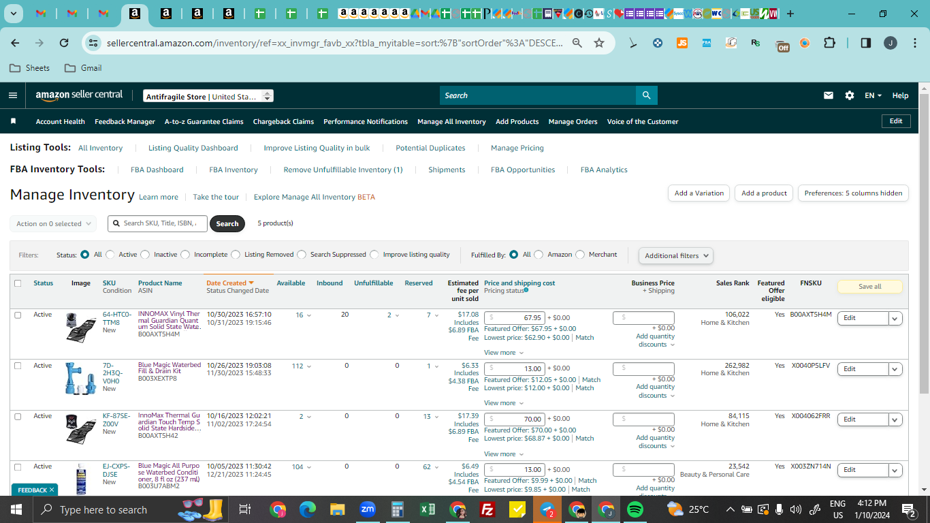Check the box for SKU KF-87SE-Z00V row
Viewport: 930px width, 523px height.
(x=18, y=416)
